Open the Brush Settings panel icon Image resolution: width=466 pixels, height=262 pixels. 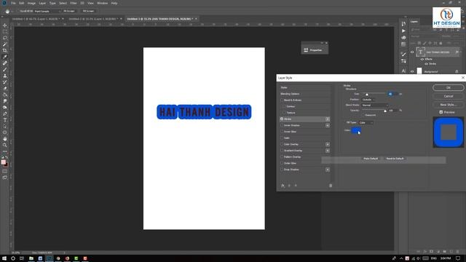(403, 54)
